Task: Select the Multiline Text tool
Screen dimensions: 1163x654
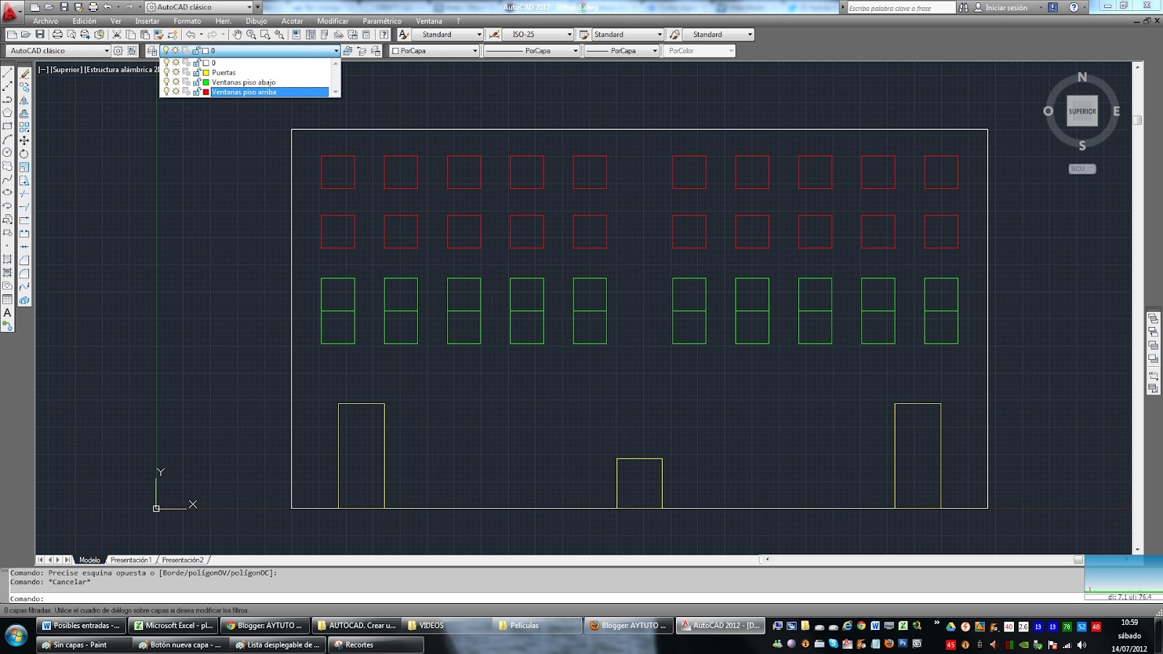Action: point(7,312)
